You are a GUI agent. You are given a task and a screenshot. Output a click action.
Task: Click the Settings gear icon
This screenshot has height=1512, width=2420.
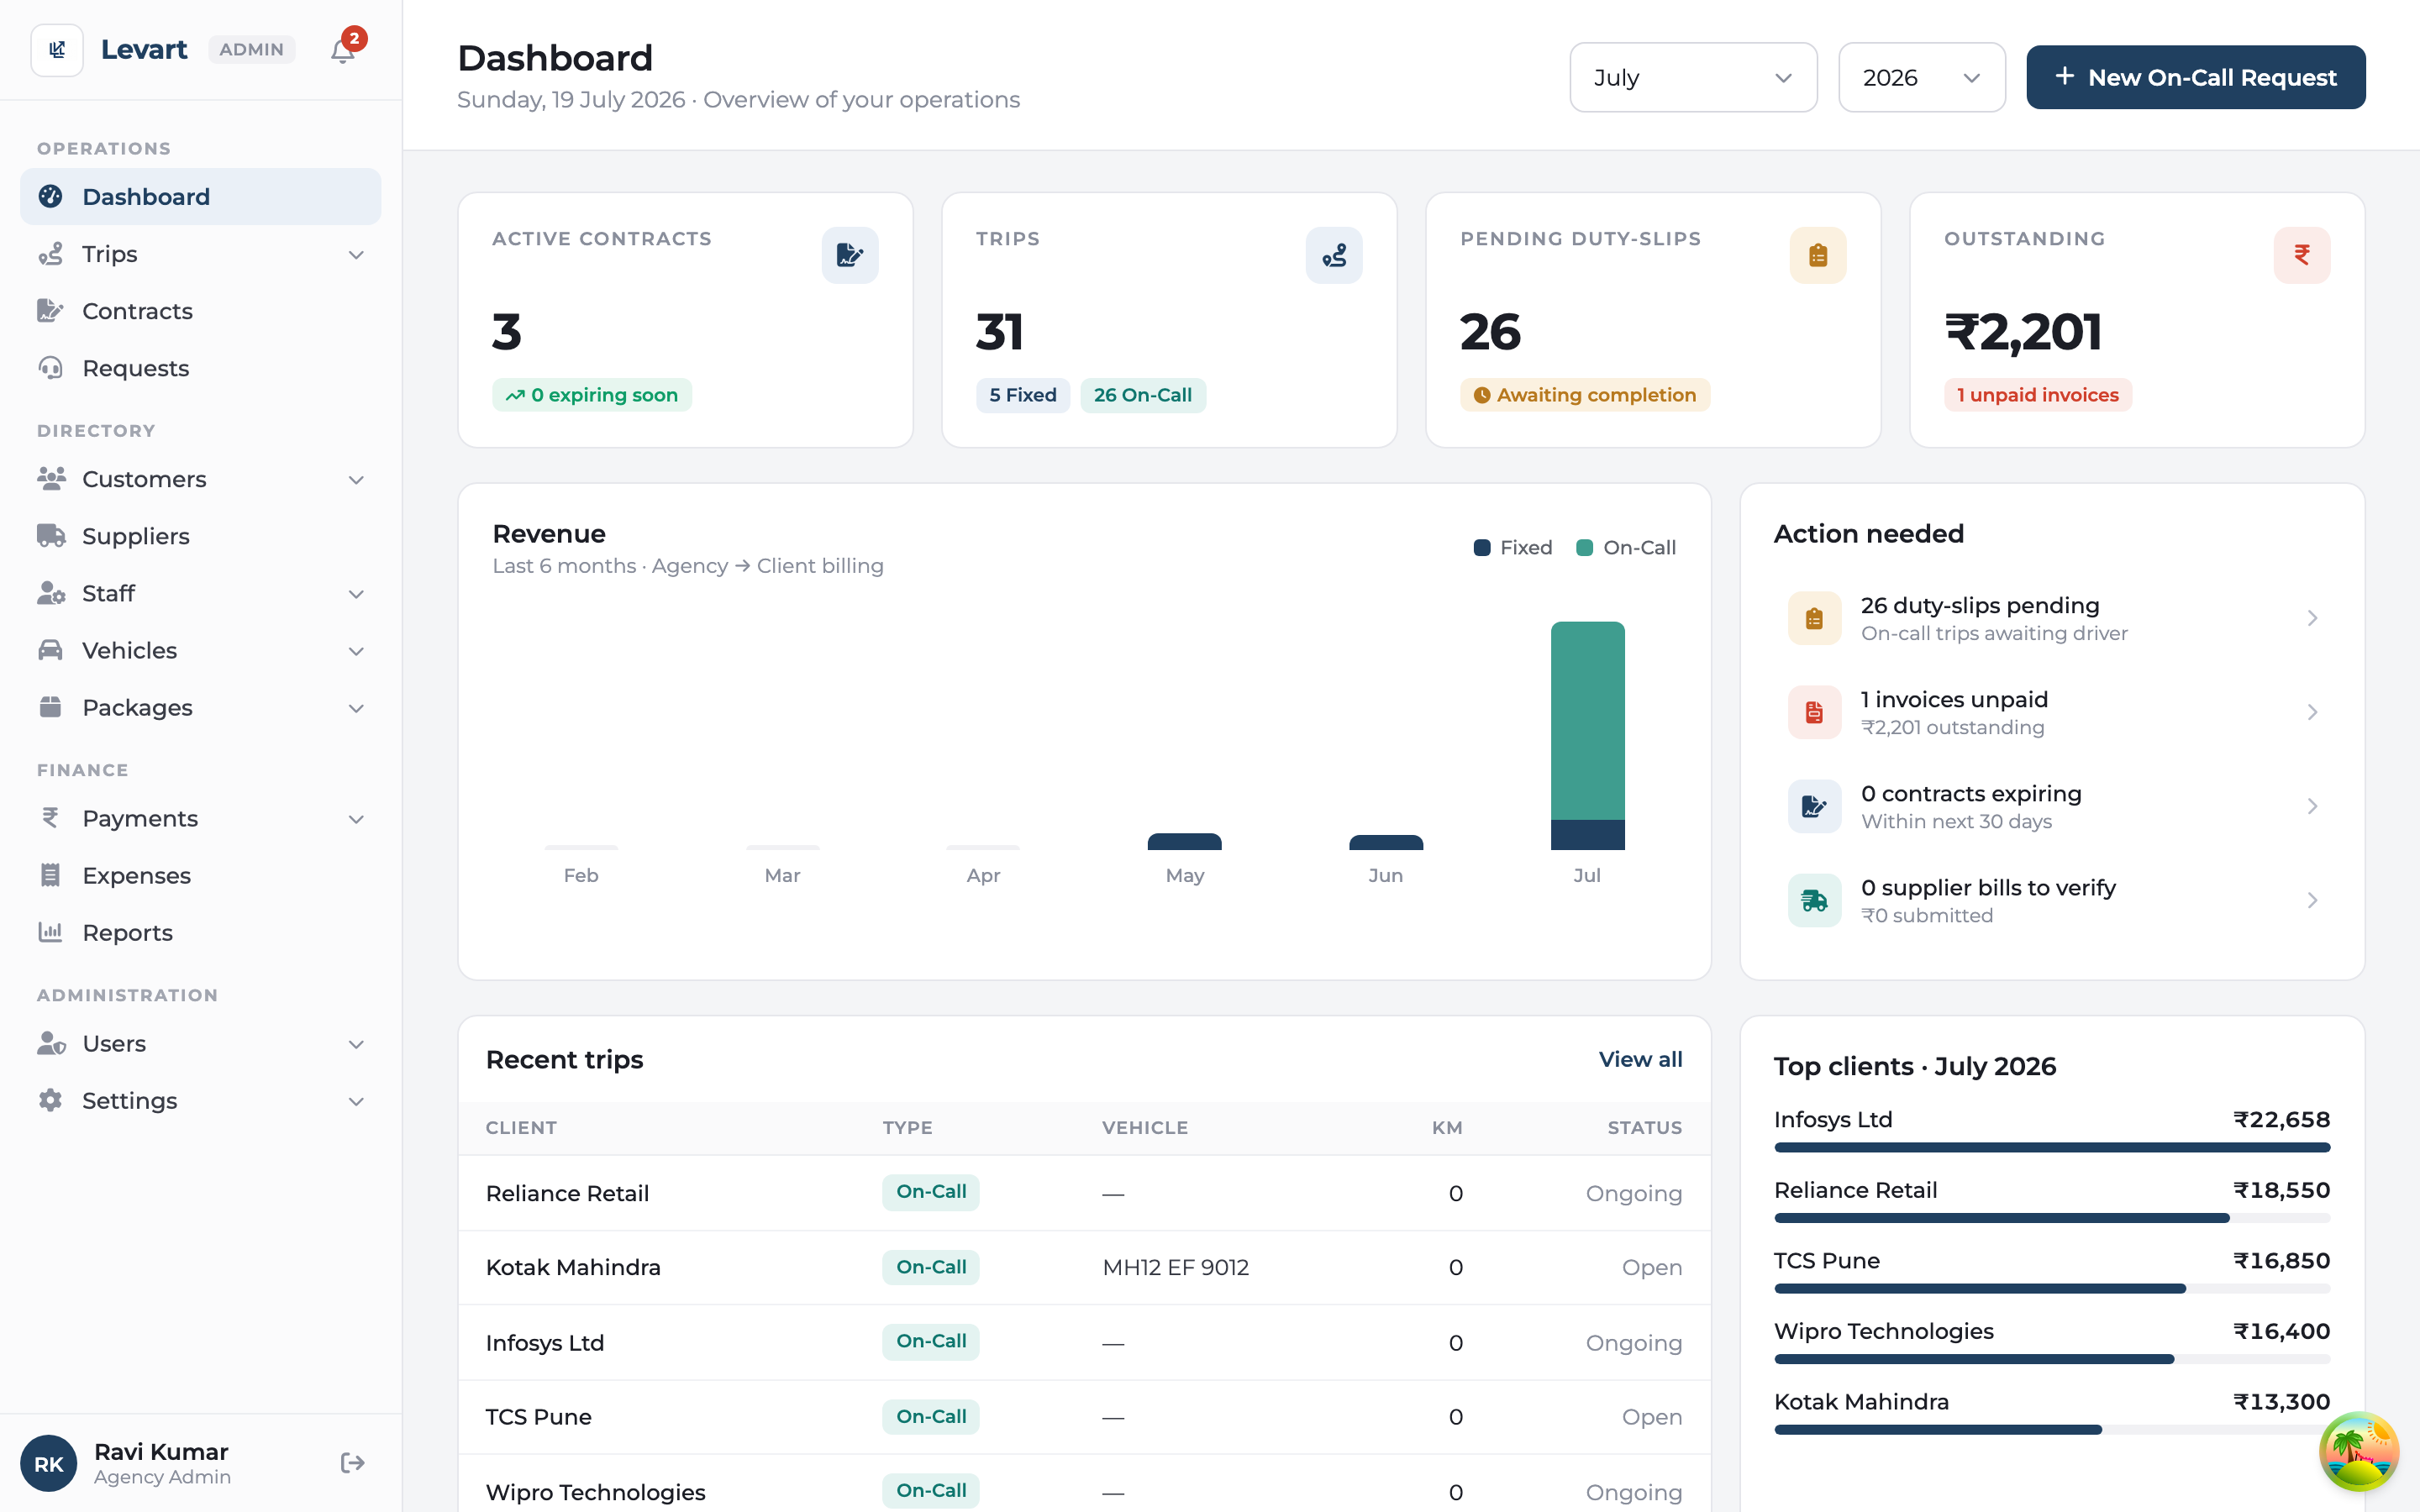(50, 1100)
